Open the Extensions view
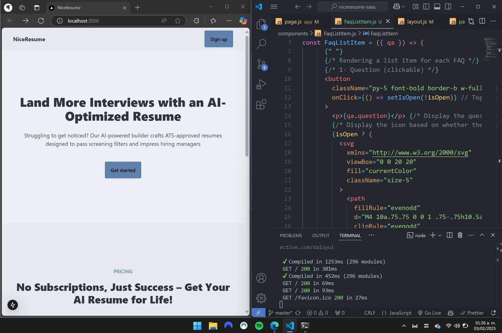 [261, 104]
